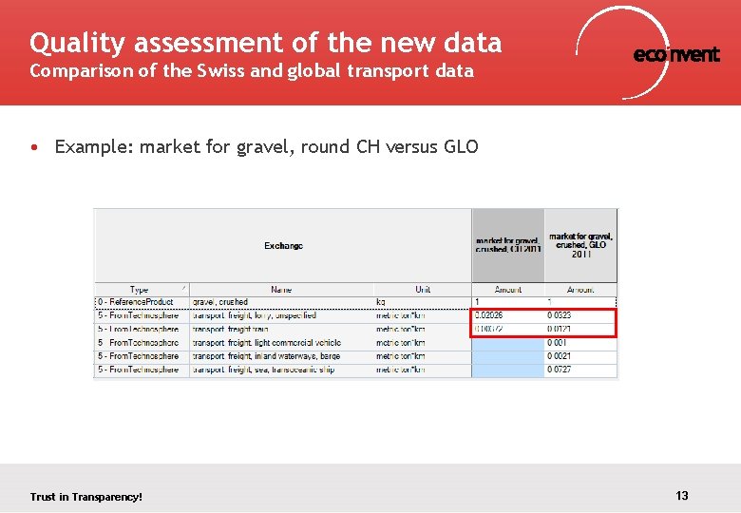Image resolution: width=741 pixels, height=513 pixels.
Task: Click the '0.0121' amount cell
Action: click(x=580, y=330)
